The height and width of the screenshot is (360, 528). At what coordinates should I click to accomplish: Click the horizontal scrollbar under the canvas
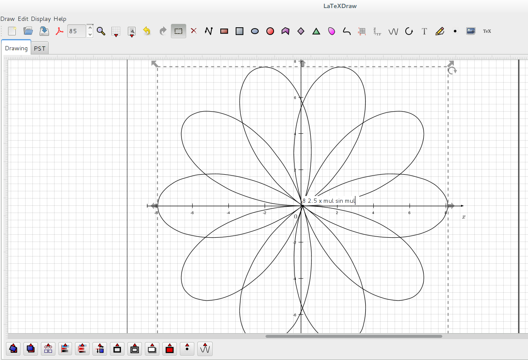(x=354, y=336)
